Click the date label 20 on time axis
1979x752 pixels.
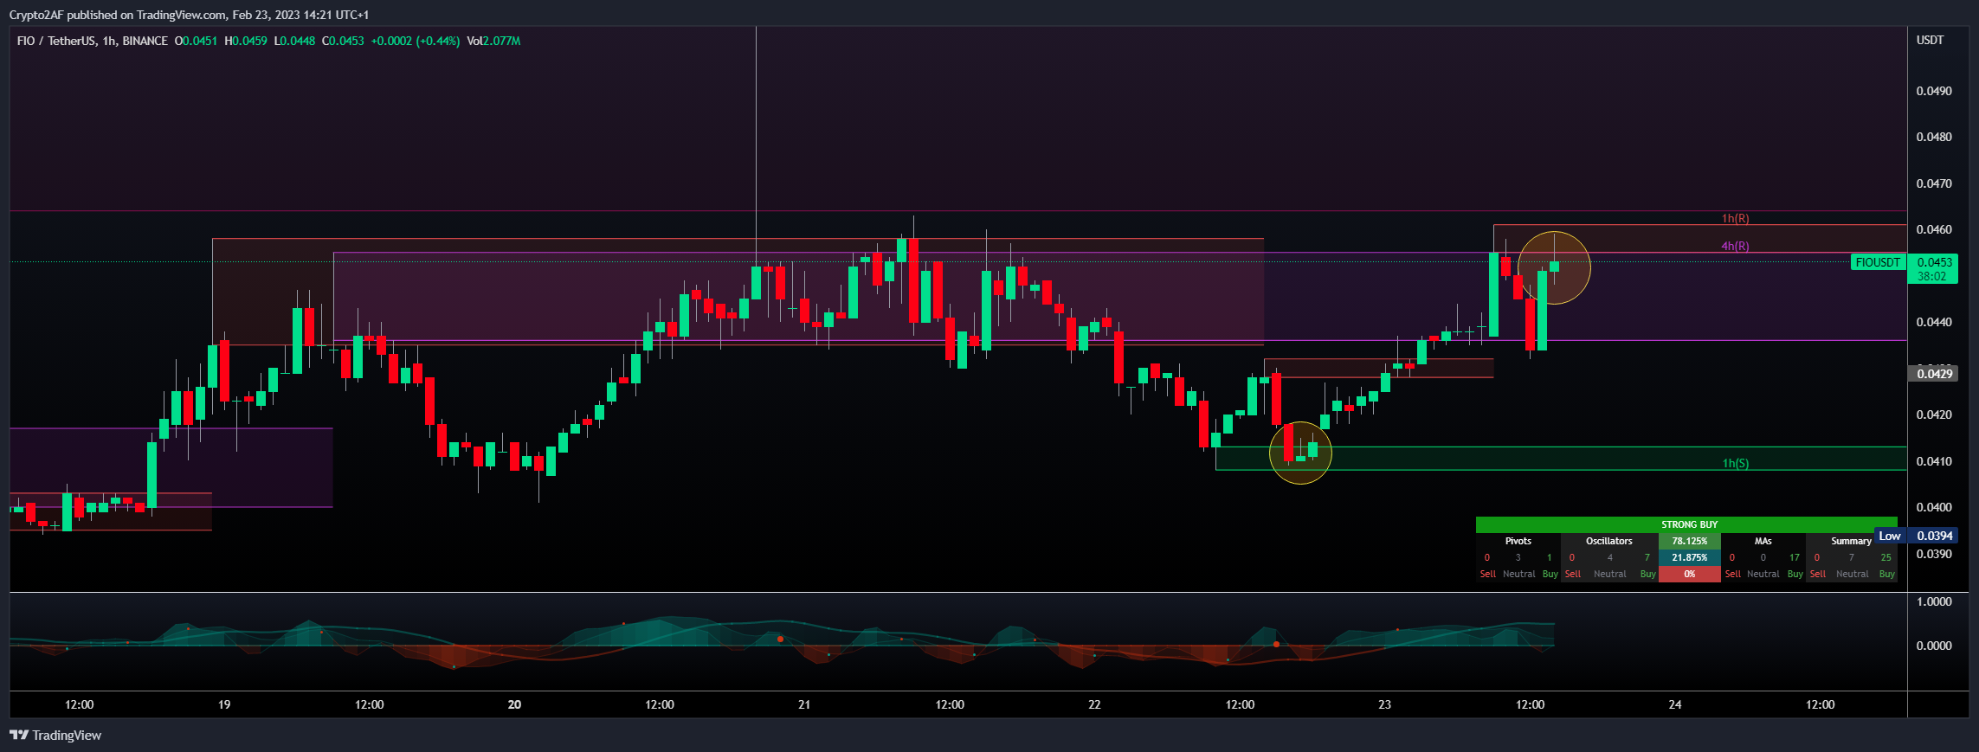coord(514,704)
